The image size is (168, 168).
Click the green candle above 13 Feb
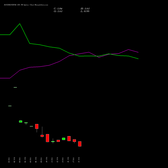tap(64, 139)
